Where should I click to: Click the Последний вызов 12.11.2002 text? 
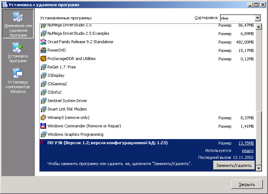(226, 157)
